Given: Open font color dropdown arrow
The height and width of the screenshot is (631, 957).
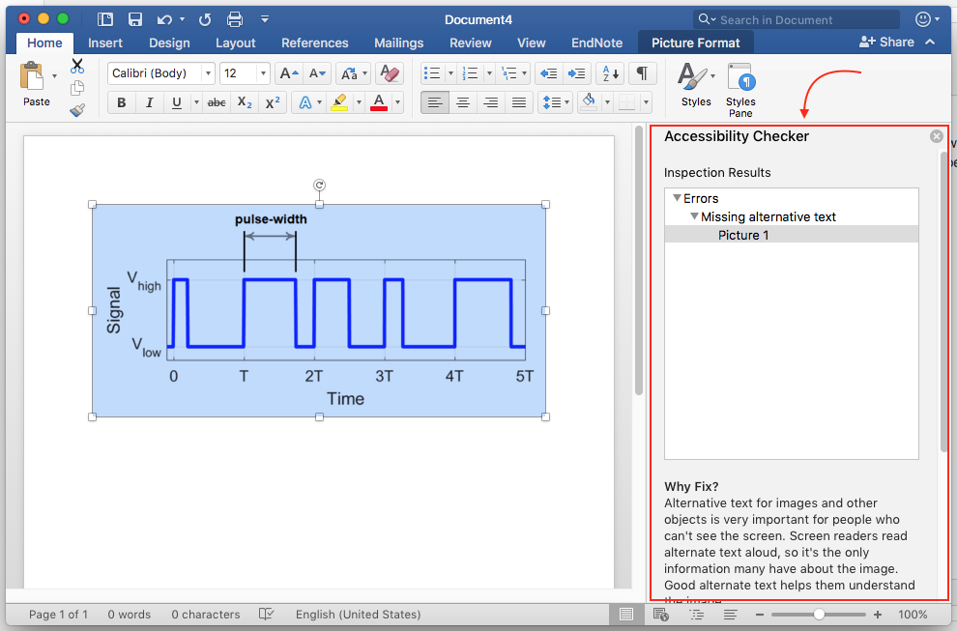Looking at the screenshot, I should 397,102.
